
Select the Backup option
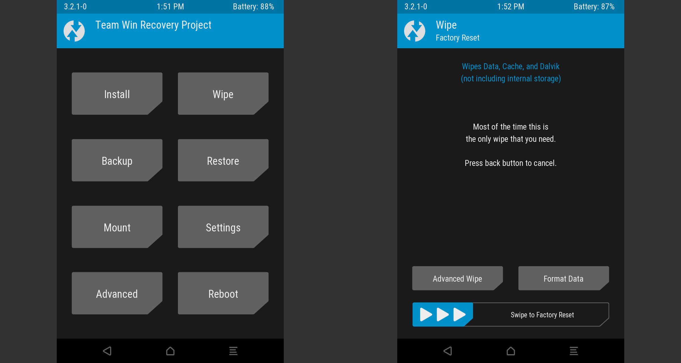[117, 161]
